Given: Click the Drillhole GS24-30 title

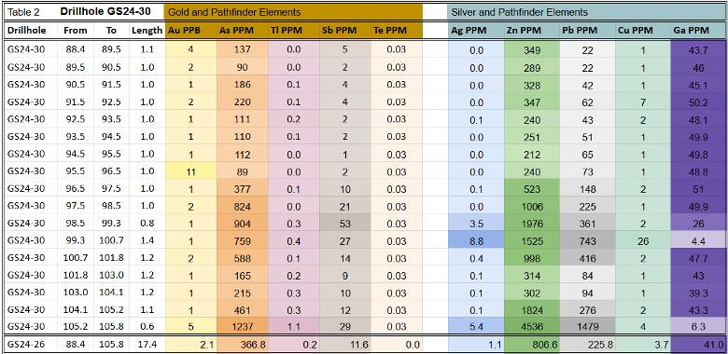Looking at the screenshot, I should (105, 11).
